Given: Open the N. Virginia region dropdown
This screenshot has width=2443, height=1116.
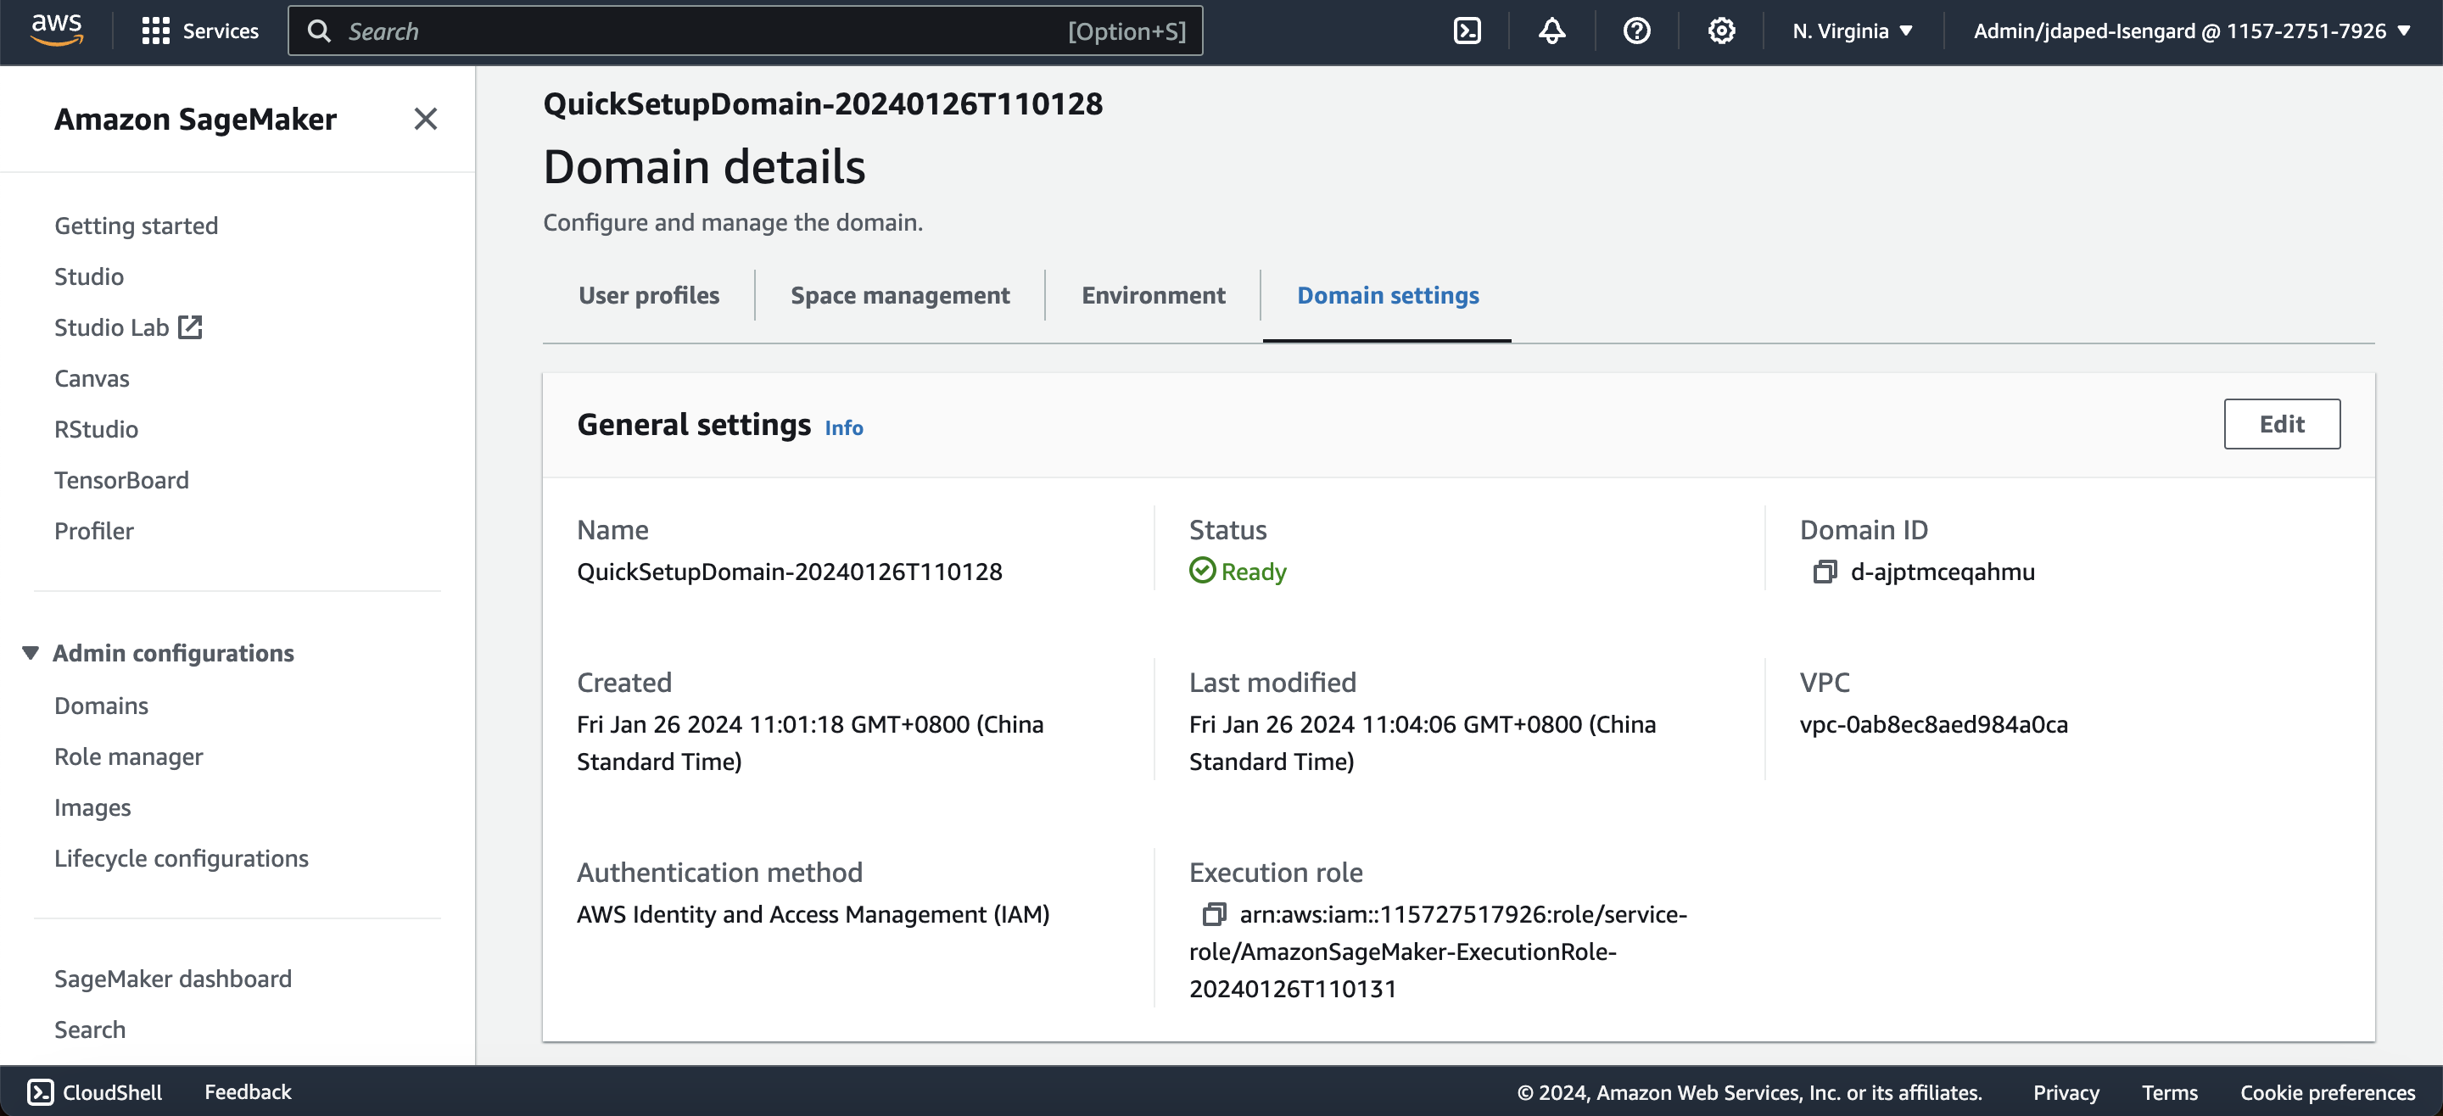Looking at the screenshot, I should [x=1851, y=31].
